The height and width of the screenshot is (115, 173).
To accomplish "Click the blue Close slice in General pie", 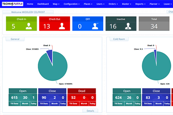I will click(50, 55).
